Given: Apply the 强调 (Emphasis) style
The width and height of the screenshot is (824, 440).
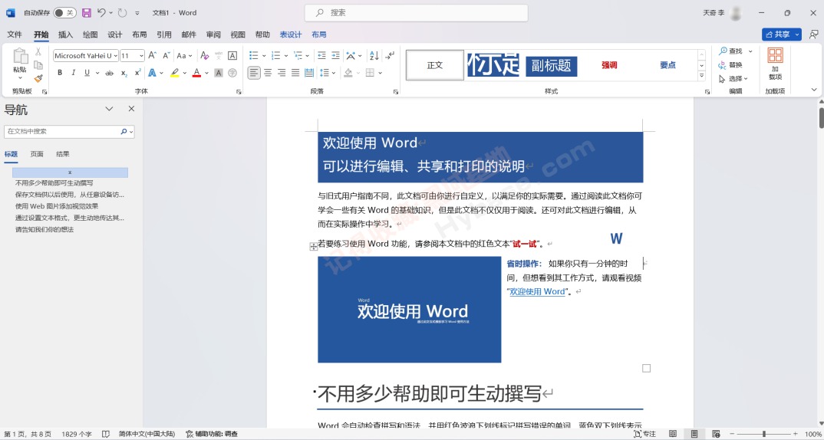Looking at the screenshot, I should (x=609, y=65).
